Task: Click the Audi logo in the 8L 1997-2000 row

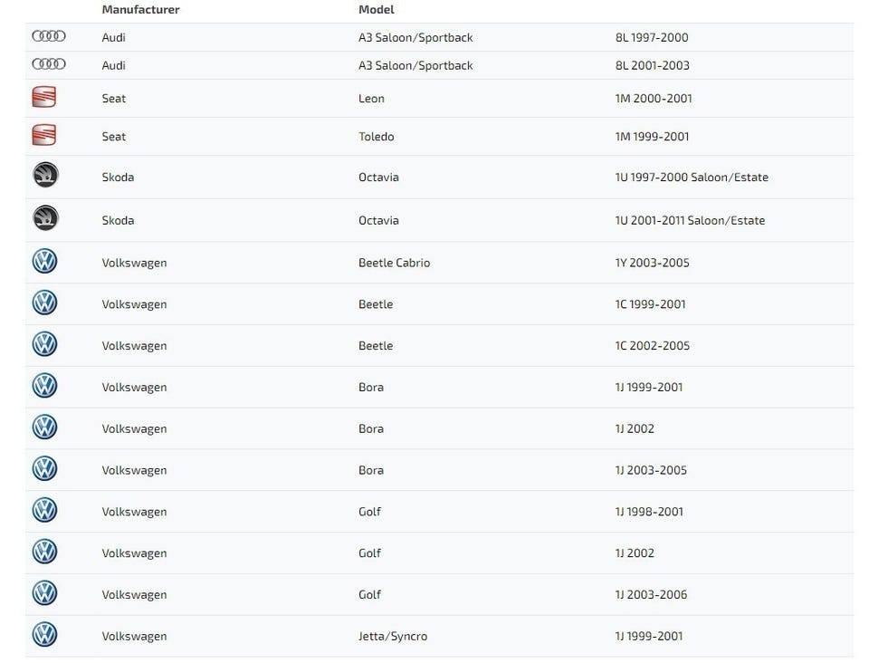Action: [49, 37]
